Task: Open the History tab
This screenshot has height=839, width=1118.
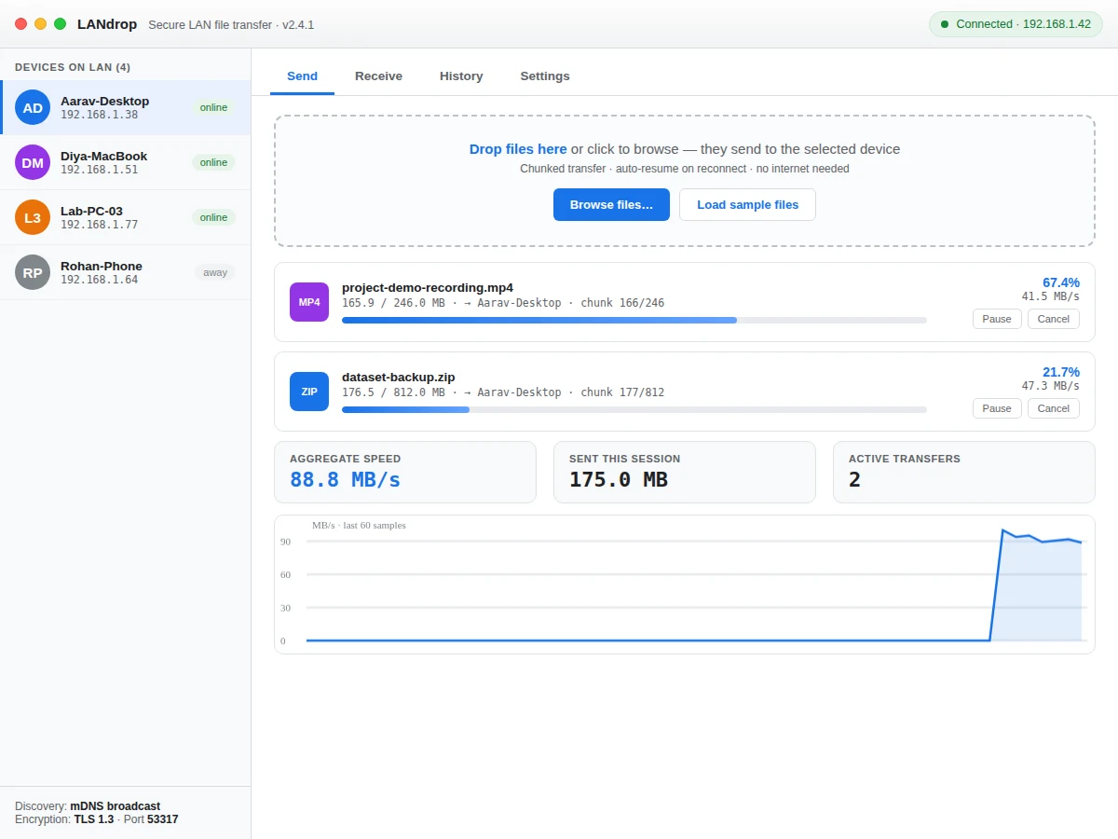Action: click(x=461, y=76)
